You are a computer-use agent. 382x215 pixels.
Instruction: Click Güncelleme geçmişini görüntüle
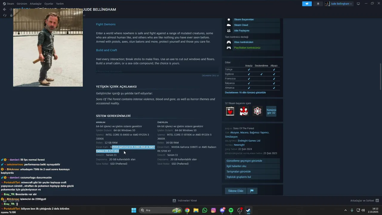(252, 161)
